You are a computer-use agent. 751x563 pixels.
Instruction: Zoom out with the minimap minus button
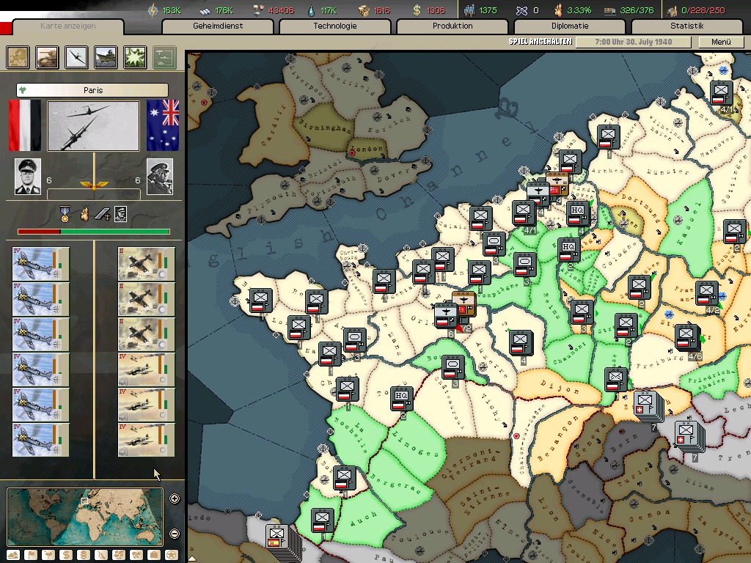pos(175,533)
